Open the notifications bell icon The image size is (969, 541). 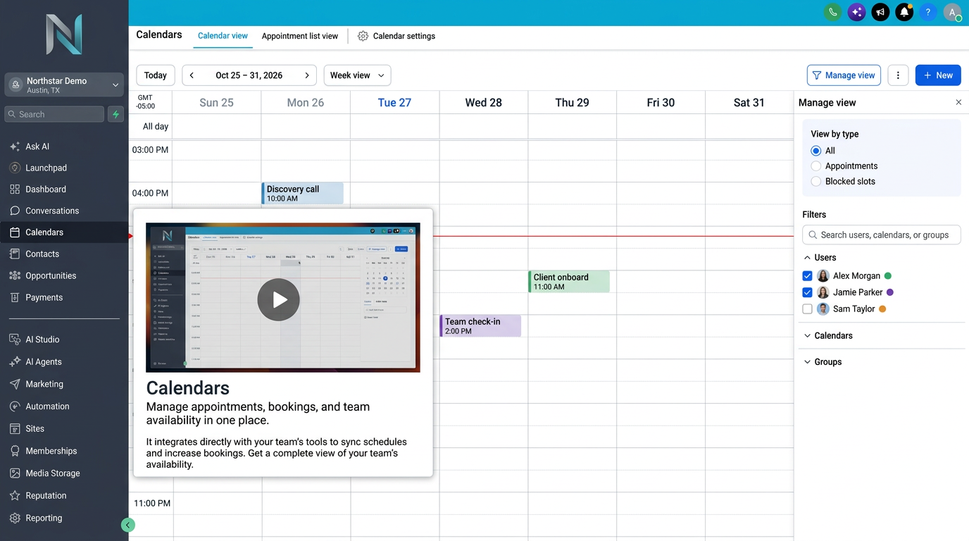tap(904, 12)
